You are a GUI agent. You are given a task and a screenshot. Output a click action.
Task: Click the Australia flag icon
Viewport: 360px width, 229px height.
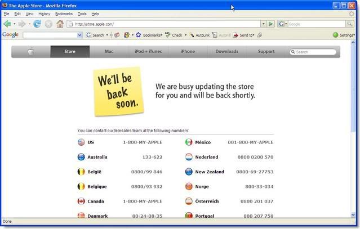coord(81,157)
